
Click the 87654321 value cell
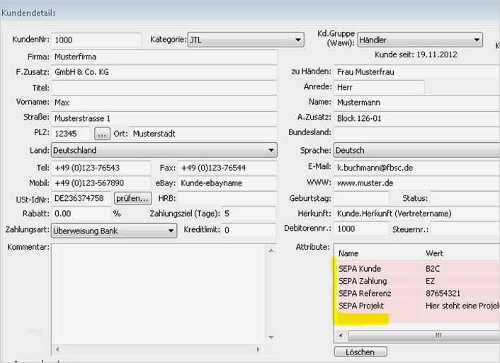pyautogui.click(x=462, y=294)
